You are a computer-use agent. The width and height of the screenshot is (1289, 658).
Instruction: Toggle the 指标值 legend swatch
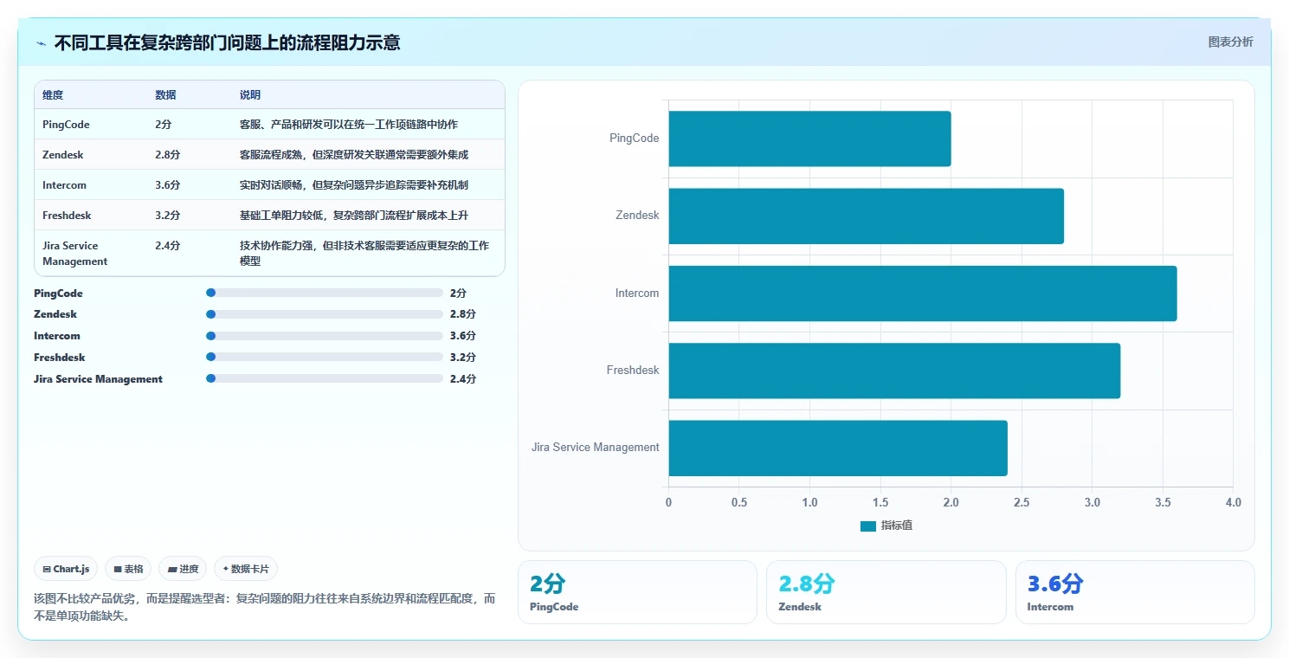tap(868, 526)
